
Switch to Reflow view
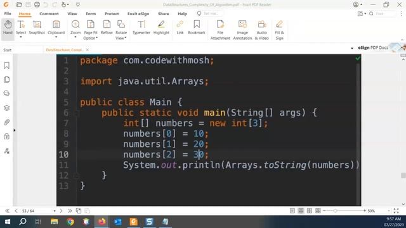(107, 27)
